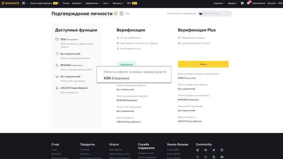
Task: Click the Binance logo
Action: click(10, 3)
